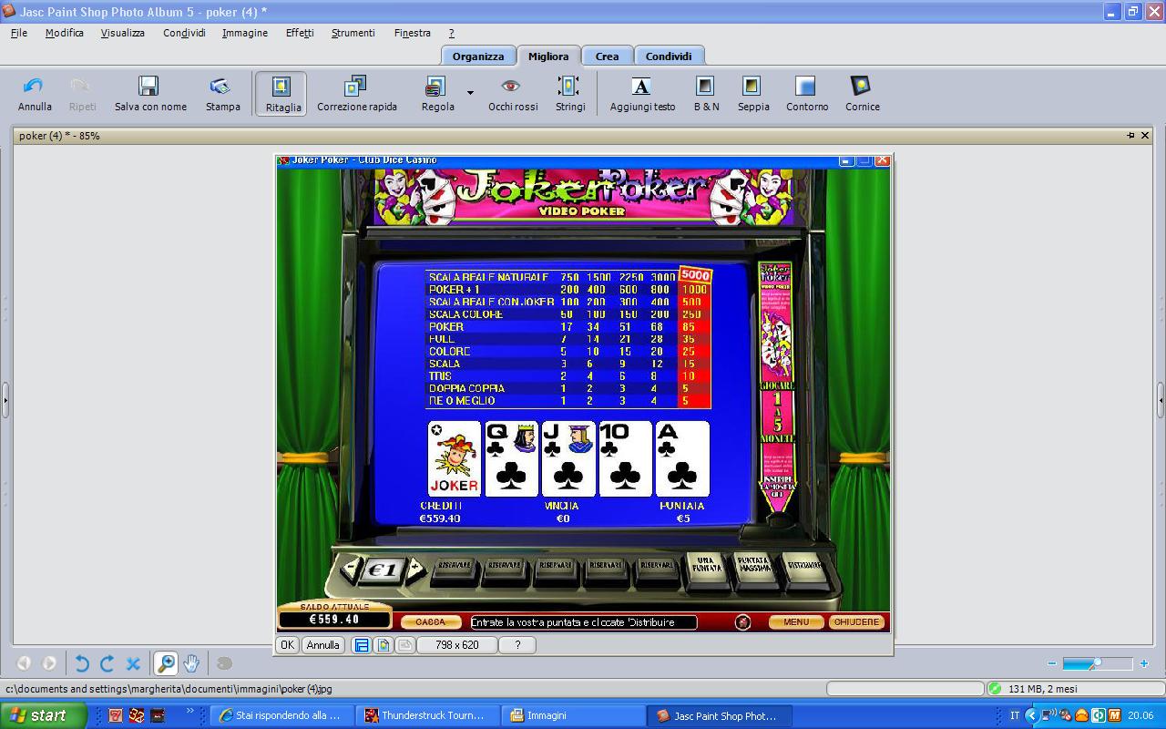Expand hidden system tray icons
Image resolution: width=1166 pixels, height=729 pixels.
click(1031, 715)
